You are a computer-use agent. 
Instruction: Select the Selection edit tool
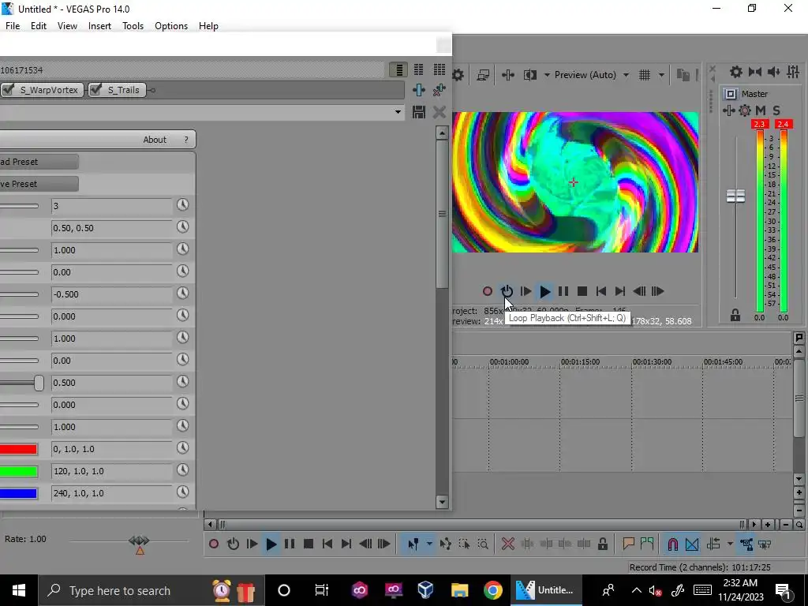pos(464,544)
